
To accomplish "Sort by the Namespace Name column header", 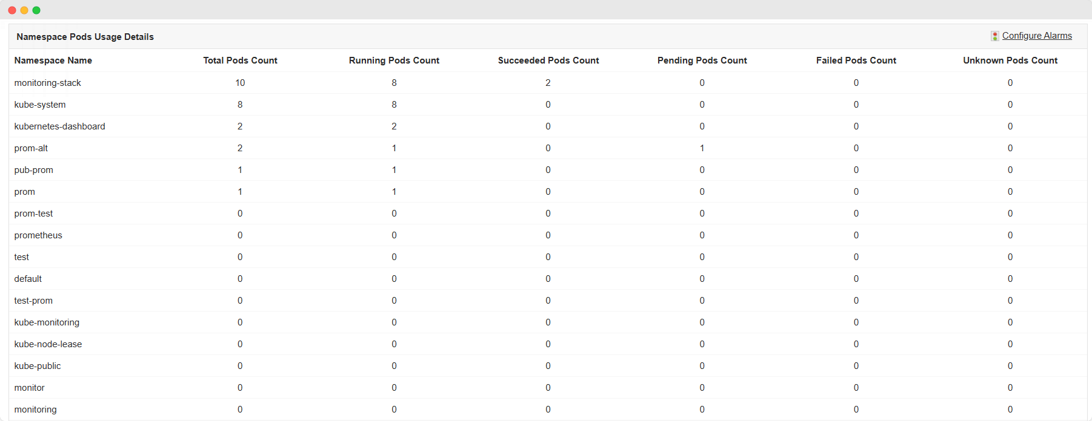I will [53, 60].
